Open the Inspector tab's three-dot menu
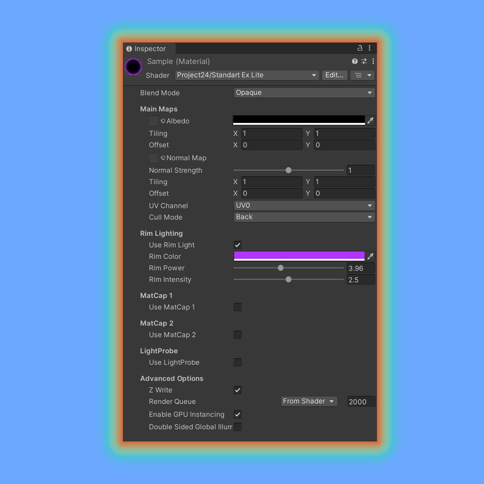The height and width of the screenshot is (484, 484). (x=370, y=48)
